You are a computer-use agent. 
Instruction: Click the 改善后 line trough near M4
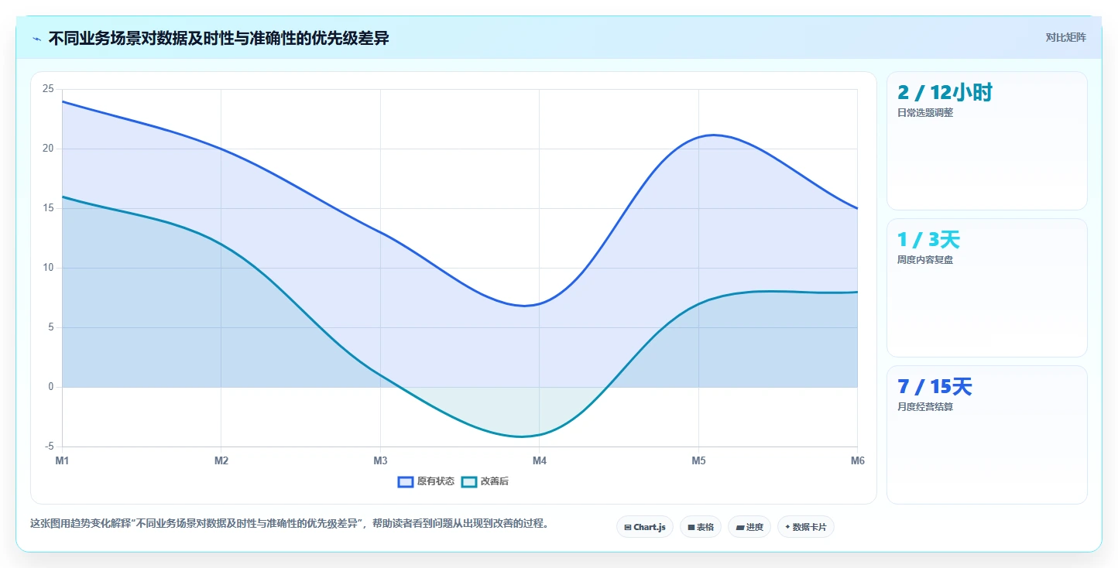pyautogui.click(x=520, y=436)
